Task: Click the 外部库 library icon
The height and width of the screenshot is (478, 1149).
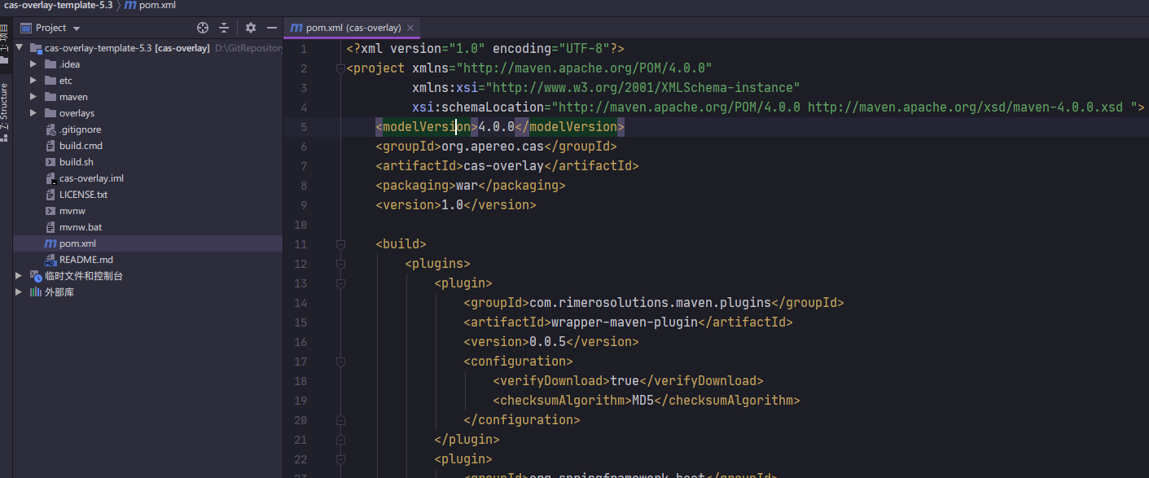Action: 36,292
